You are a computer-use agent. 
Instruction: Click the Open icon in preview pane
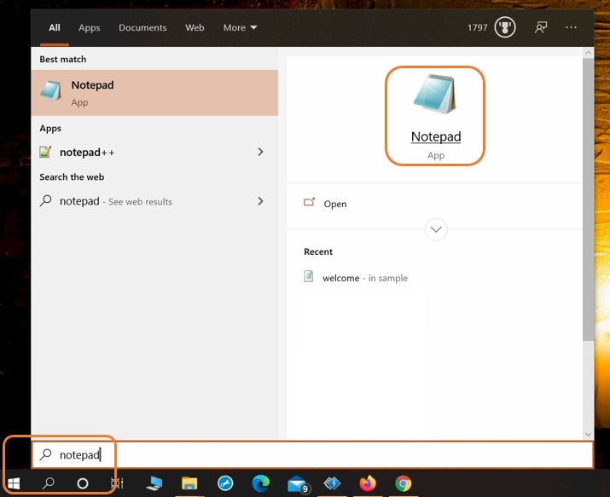310,202
